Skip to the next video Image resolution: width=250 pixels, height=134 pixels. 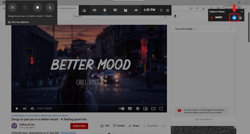click(25, 109)
